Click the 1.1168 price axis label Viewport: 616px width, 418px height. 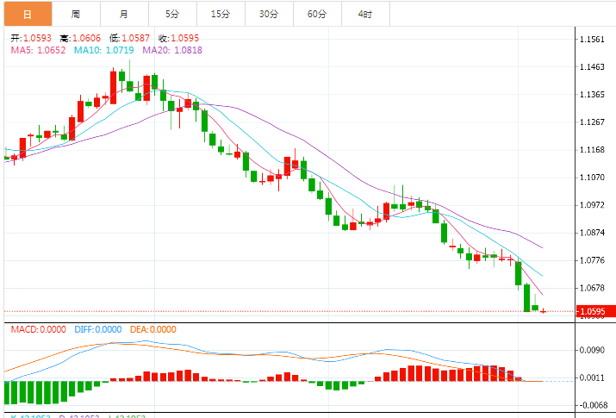click(x=593, y=150)
